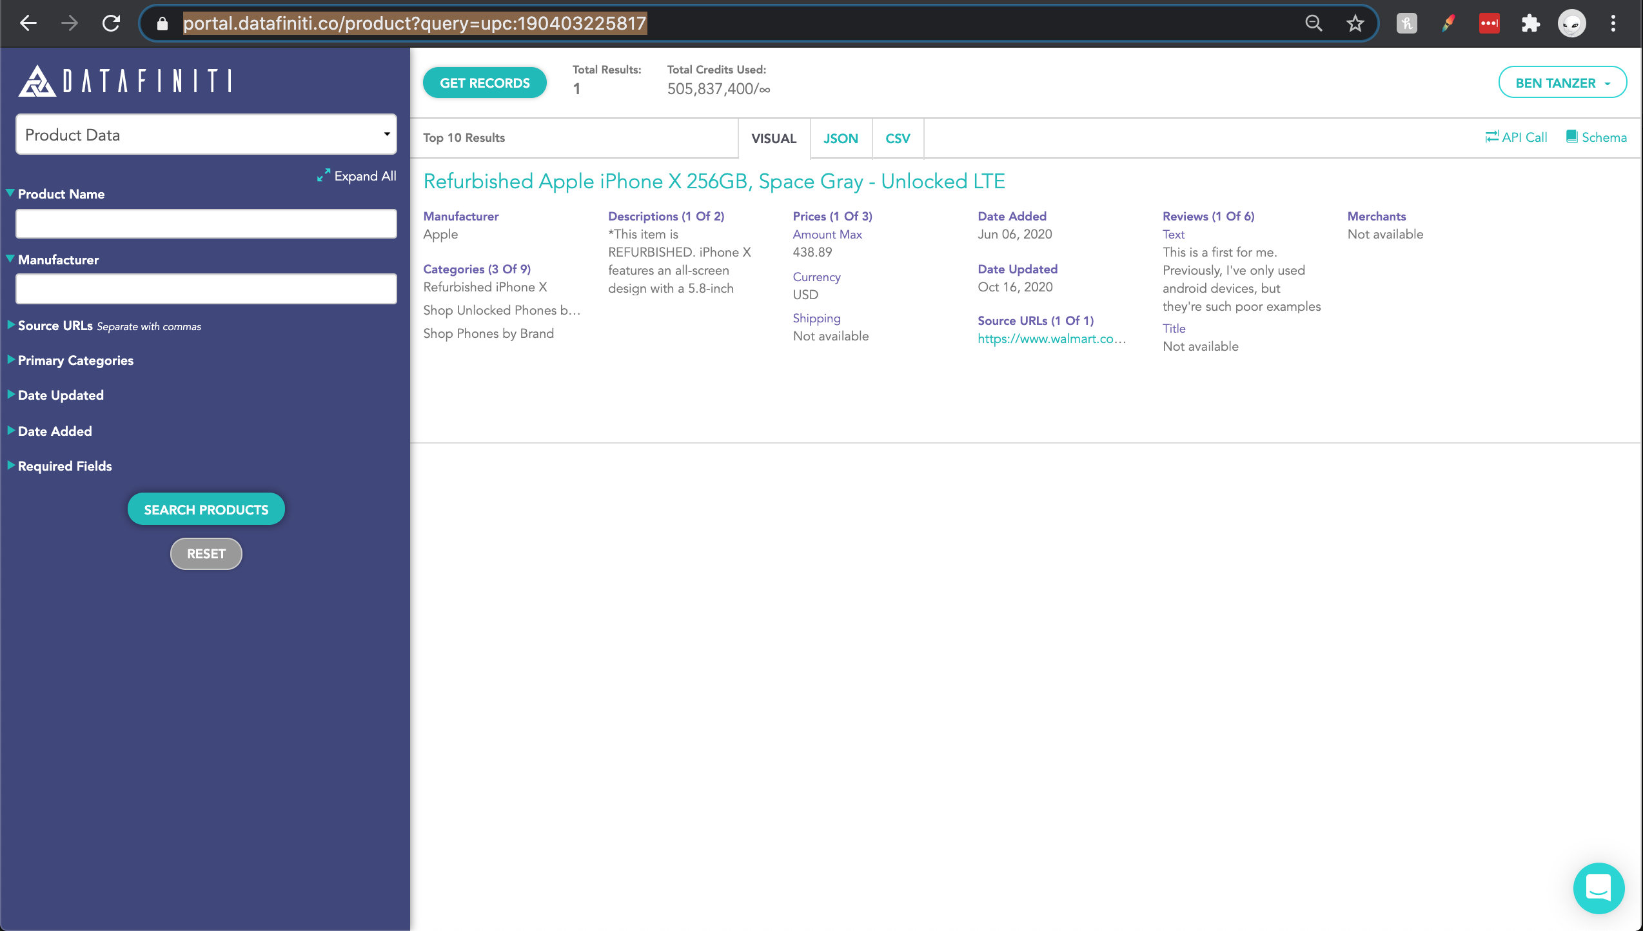Click the Top 10 Results label

(x=464, y=138)
